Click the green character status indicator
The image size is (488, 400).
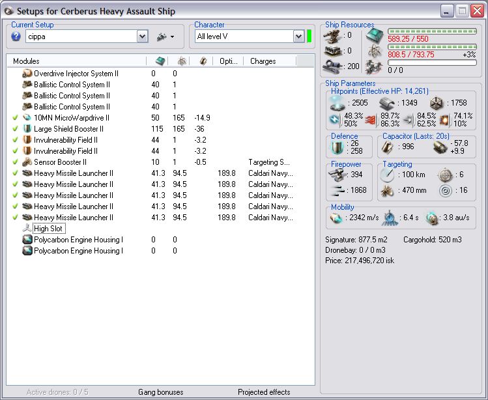pos(309,36)
